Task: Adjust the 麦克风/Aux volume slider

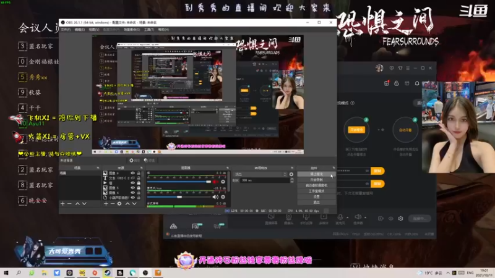Action: [179, 197]
